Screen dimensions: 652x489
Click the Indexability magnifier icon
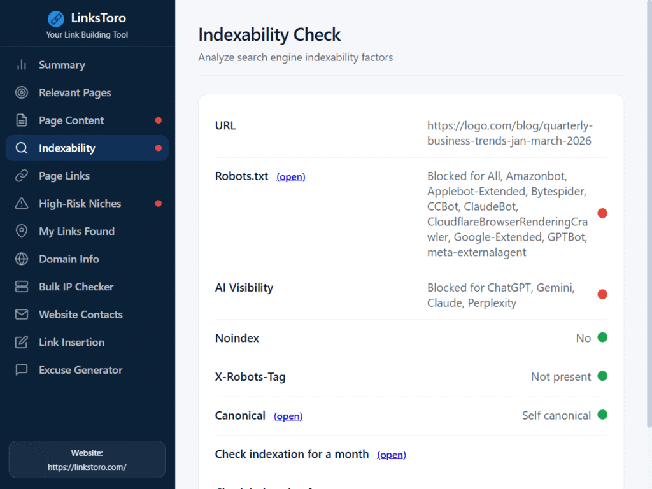tap(22, 148)
